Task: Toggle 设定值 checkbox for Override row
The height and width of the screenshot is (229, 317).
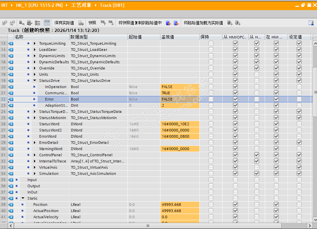Action: pyautogui.click(x=299, y=68)
